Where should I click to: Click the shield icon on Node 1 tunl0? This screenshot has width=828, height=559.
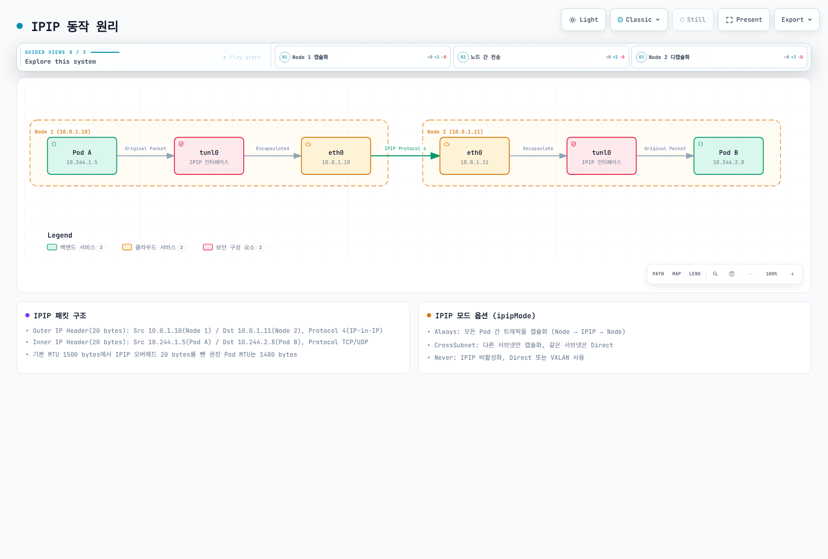(181, 144)
